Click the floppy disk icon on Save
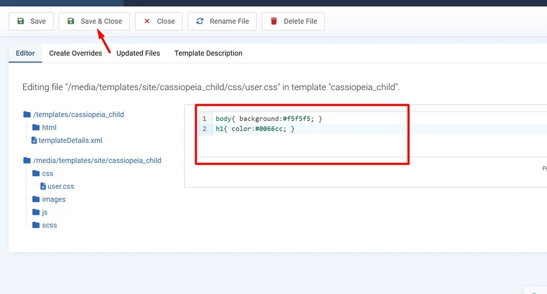The height and width of the screenshot is (294, 547). [x=21, y=21]
